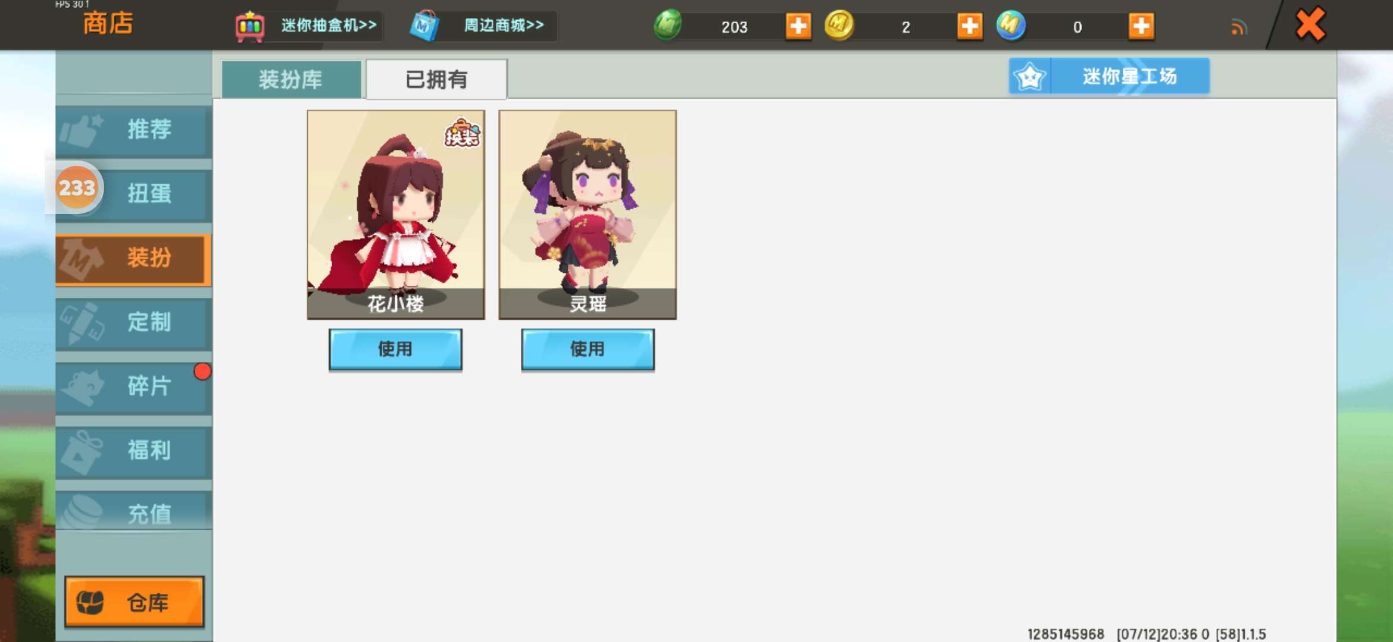The width and height of the screenshot is (1393, 642).
Task: Add more green mini beans currency
Action: click(798, 26)
